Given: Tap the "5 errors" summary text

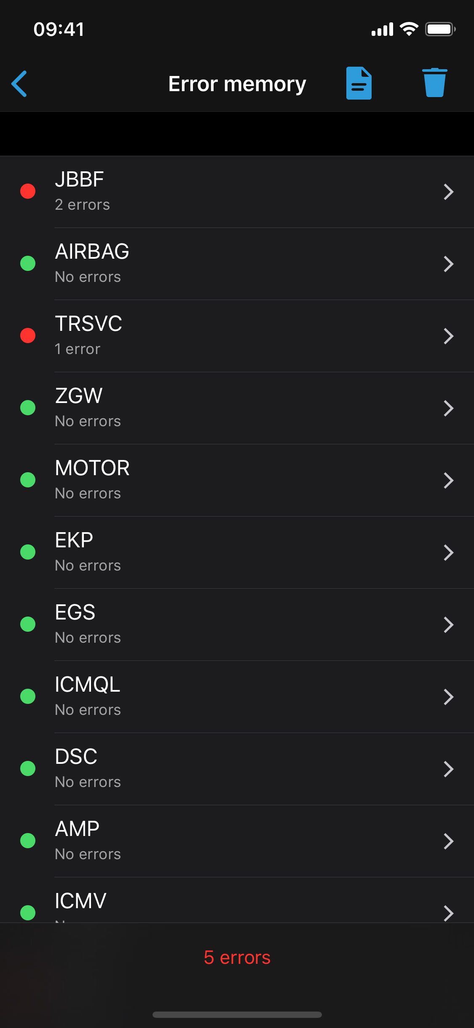Looking at the screenshot, I should pyautogui.click(x=237, y=958).
